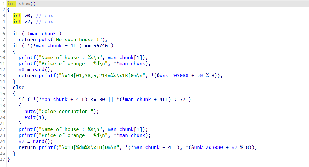Click the else keyword on line 15
The width and height of the screenshot is (309, 167).
pyautogui.click(x=19, y=88)
